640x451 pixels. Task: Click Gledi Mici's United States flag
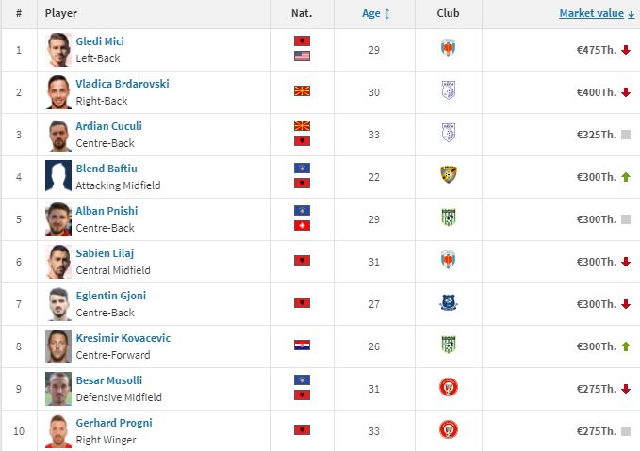(302, 56)
